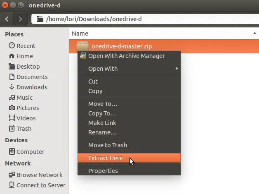Click the /home/lori/Downloads/onedrive-d path field
This screenshot has width=259, height=194.
click(145, 19)
